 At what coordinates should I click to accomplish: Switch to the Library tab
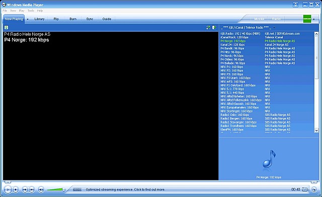(x=39, y=19)
